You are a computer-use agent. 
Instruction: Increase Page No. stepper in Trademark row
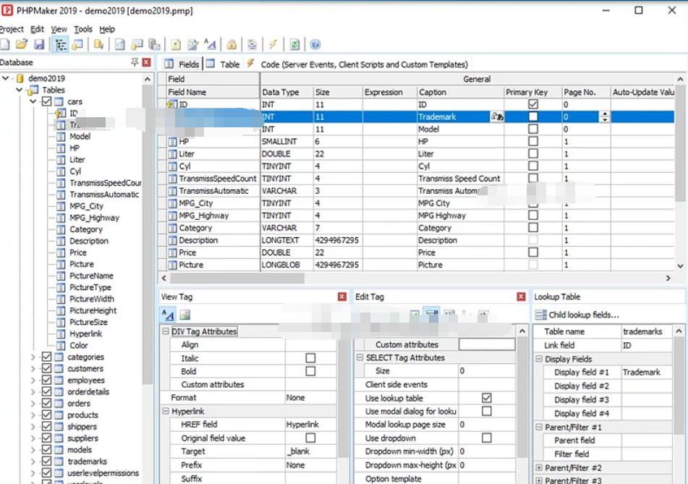click(x=605, y=114)
